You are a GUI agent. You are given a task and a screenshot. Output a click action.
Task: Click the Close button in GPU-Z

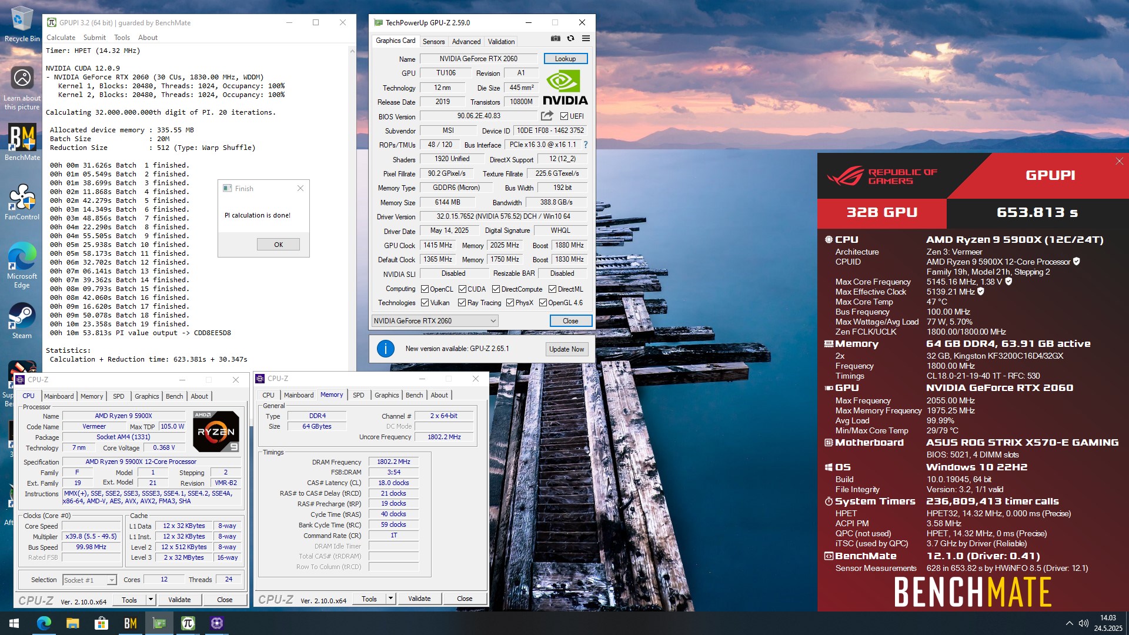[x=570, y=320]
